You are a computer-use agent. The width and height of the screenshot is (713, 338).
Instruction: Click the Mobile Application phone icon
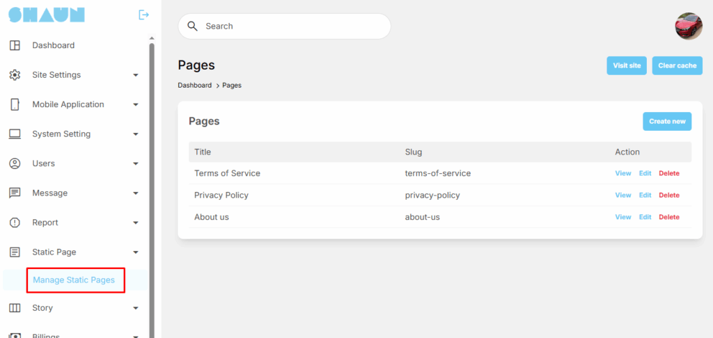(15, 104)
